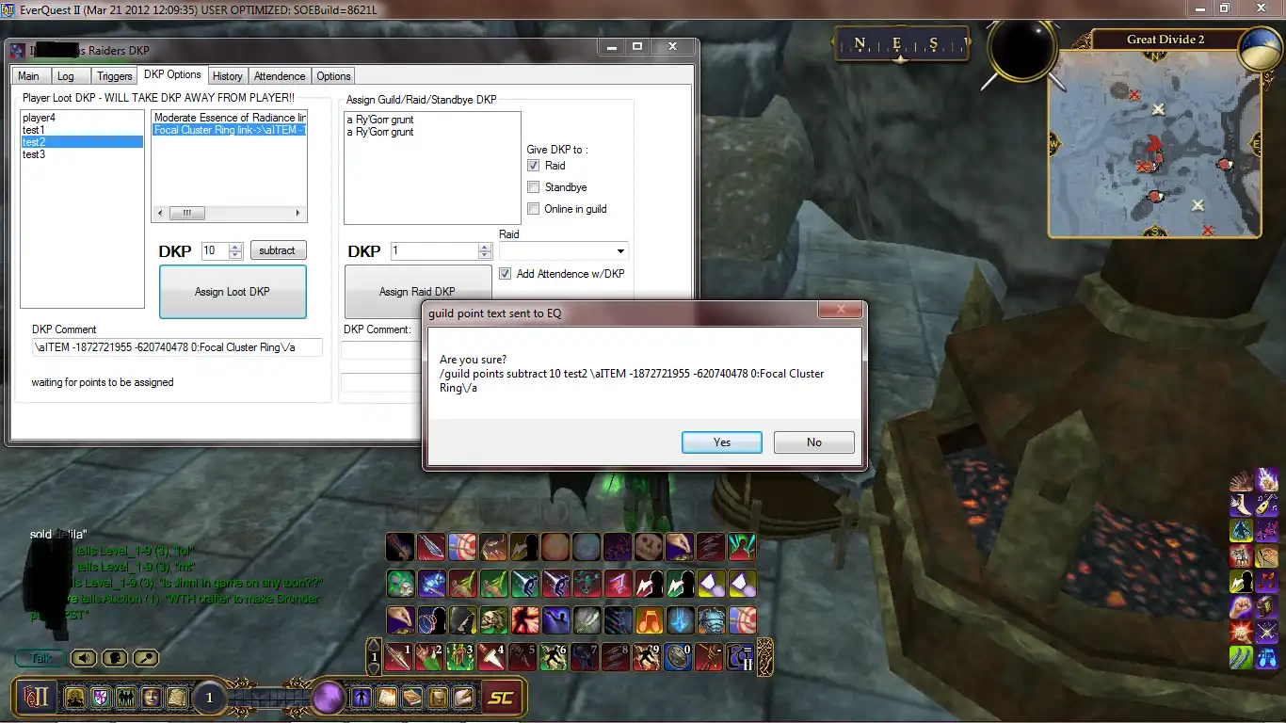Close the guild point text dialog
This screenshot has width=1286, height=723.
pos(840,310)
